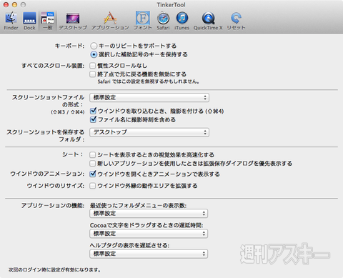
Task: Open スクリーンショットファイルの形式 dropdown
Action: pos(149,97)
